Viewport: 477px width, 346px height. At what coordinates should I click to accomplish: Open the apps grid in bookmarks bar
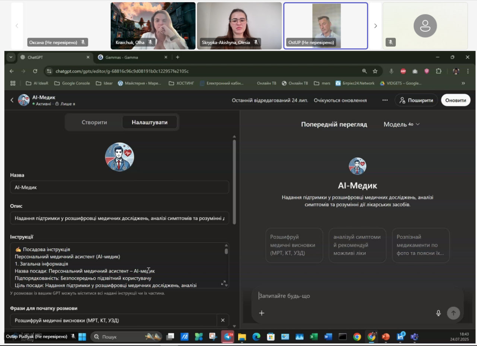pos(13,83)
